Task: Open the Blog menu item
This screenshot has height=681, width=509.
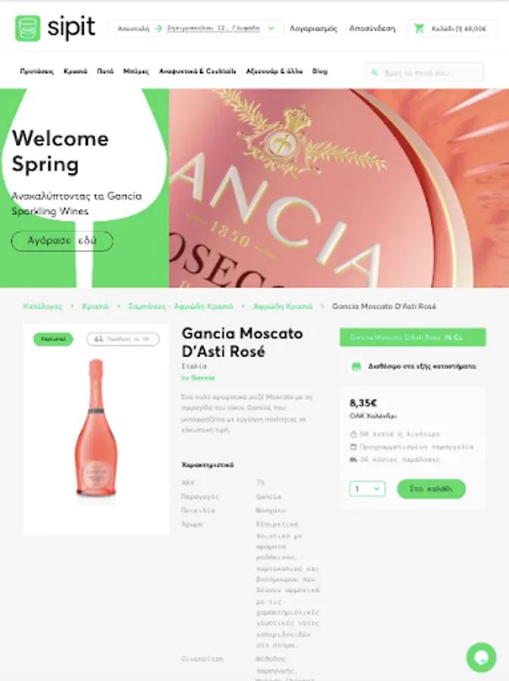Action: 320,71
